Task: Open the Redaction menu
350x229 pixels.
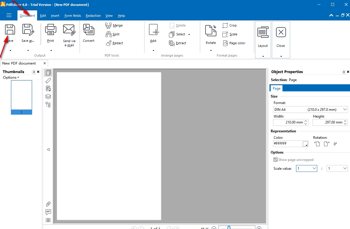Action: click(93, 16)
